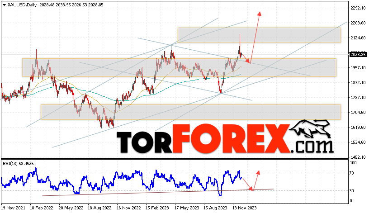The height and width of the screenshot is (213, 369).
Task: Click the RSI scale value 70
Action: pyautogui.click(x=351, y=173)
